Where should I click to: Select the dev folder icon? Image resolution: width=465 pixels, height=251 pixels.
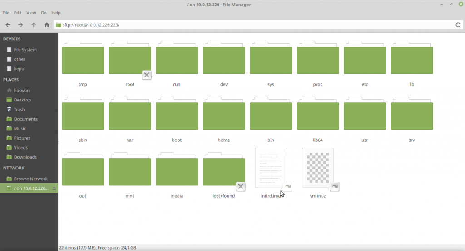click(224, 58)
